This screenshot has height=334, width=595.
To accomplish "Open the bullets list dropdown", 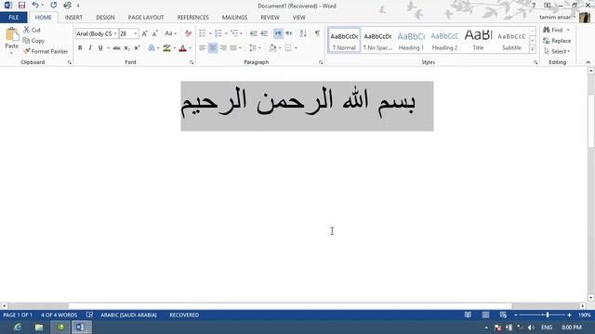I will coord(210,33).
